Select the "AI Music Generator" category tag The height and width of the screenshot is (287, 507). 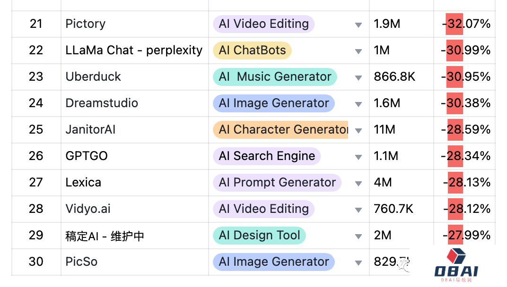pyautogui.click(x=275, y=77)
